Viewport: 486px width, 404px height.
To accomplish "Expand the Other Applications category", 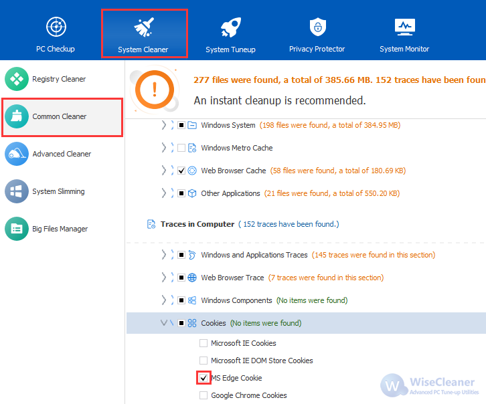I will tap(163, 193).
